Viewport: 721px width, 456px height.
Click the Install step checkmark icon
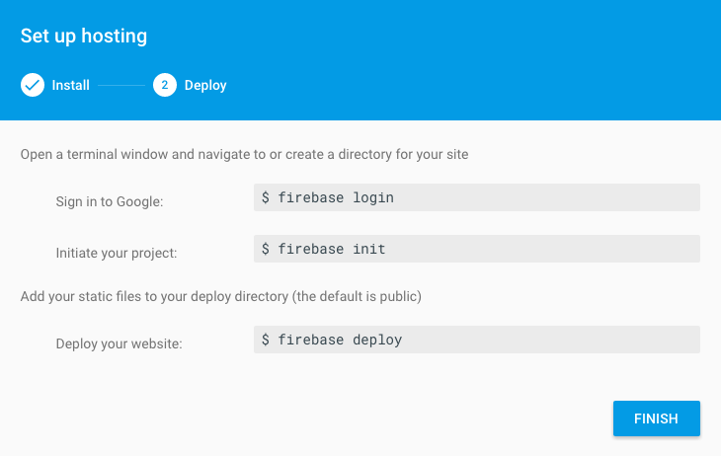pos(33,85)
